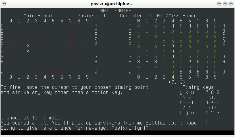Click the k aiming key letter
This screenshot has height=137, width=235.
187,92
